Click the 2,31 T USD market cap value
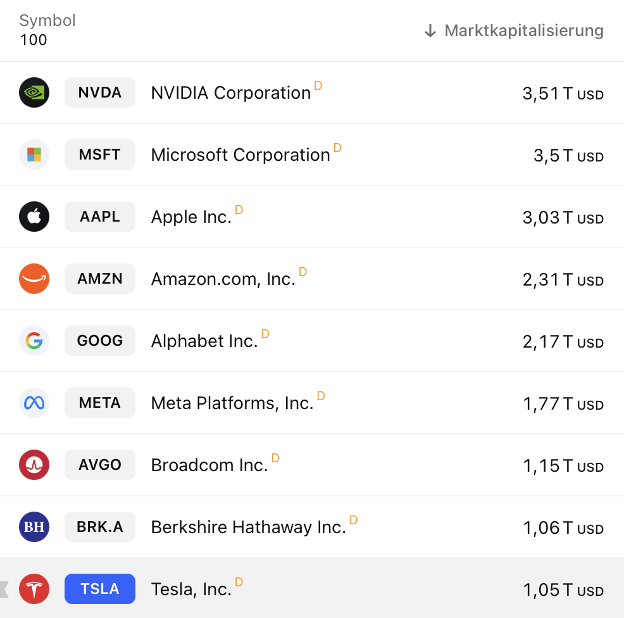 click(x=563, y=280)
